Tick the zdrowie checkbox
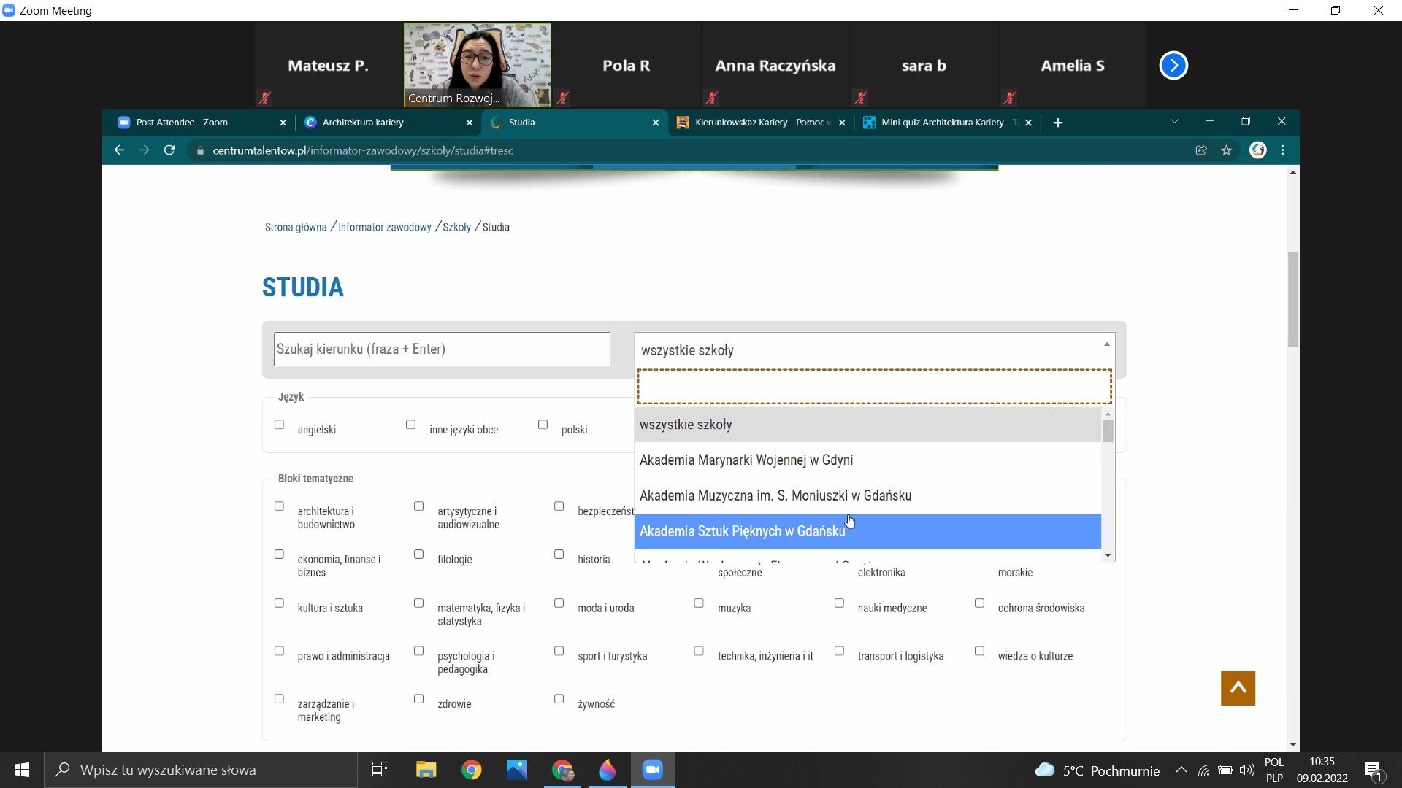This screenshot has height=788, width=1402. 418,699
